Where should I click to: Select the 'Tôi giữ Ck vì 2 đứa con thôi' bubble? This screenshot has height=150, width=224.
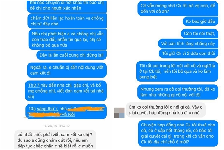click(189, 53)
